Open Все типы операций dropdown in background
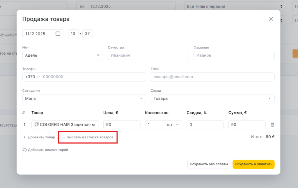 (x=234, y=6)
